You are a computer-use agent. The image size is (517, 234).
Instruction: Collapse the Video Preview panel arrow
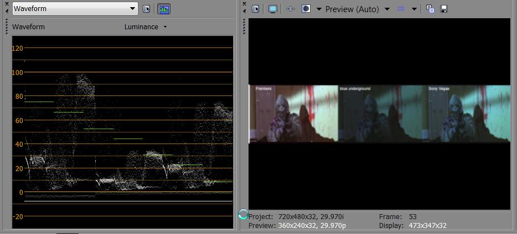(x=244, y=11)
